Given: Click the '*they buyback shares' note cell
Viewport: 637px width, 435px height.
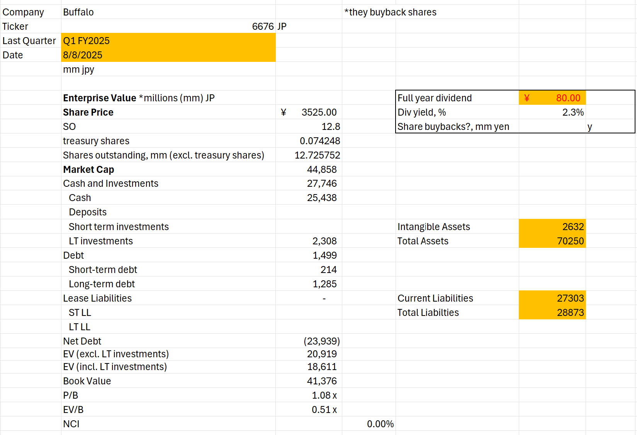Looking at the screenshot, I should click(x=390, y=12).
